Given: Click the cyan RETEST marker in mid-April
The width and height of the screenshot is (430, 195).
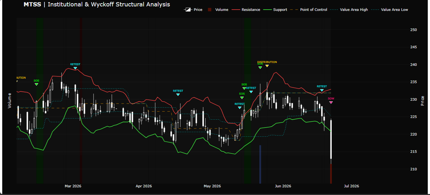Looking at the screenshot, I should [178, 94].
